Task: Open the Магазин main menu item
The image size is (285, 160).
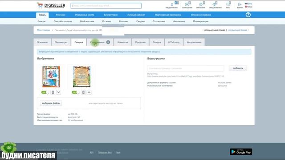Action: point(61,15)
